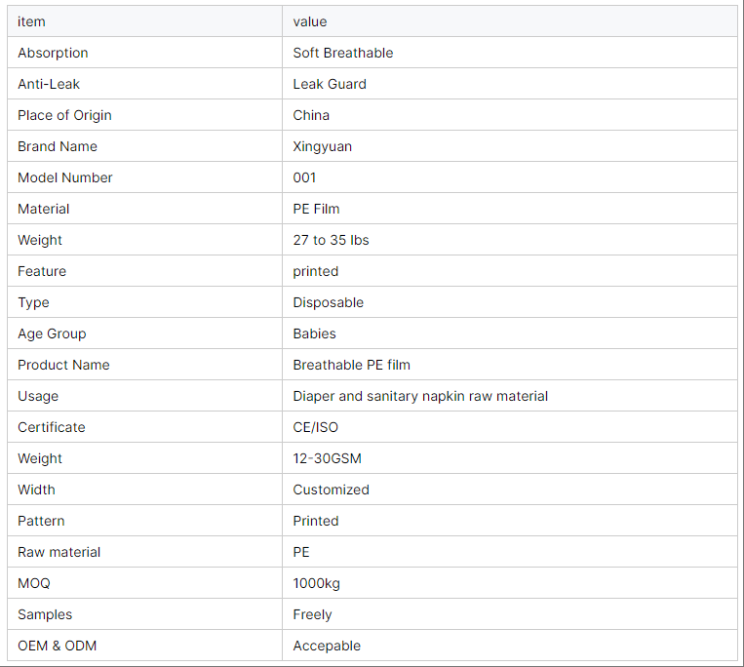Select the "Freely" samples value
The width and height of the screenshot is (744, 667).
pyautogui.click(x=313, y=614)
